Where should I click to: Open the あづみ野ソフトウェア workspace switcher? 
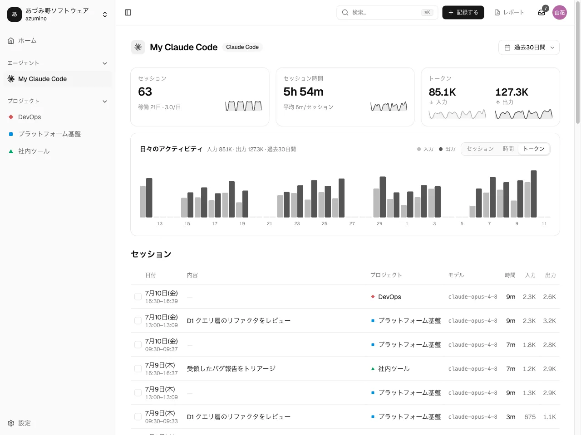[x=58, y=14]
